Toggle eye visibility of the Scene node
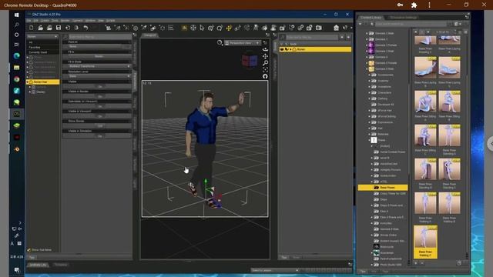The height and width of the screenshot is (277, 493). pos(282,49)
